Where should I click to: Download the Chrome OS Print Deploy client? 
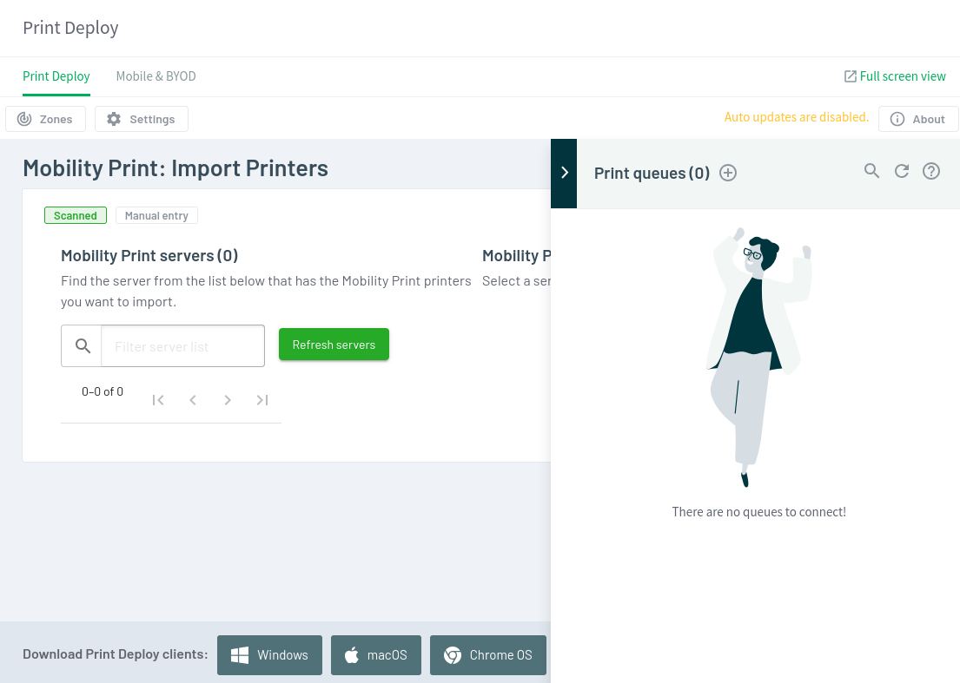pyautogui.click(x=488, y=655)
